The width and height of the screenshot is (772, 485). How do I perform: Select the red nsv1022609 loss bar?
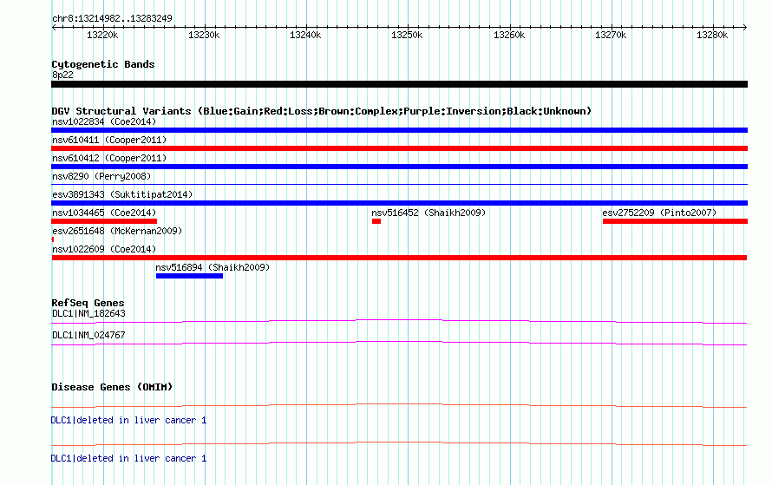[x=399, y=258]
